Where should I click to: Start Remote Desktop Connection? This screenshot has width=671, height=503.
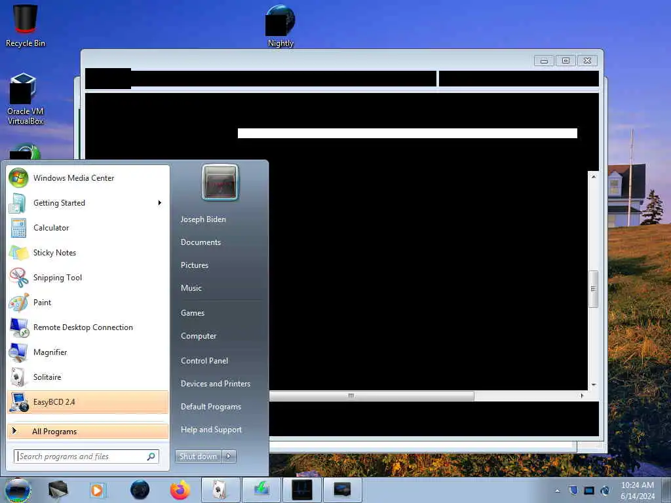pos(88,327)
